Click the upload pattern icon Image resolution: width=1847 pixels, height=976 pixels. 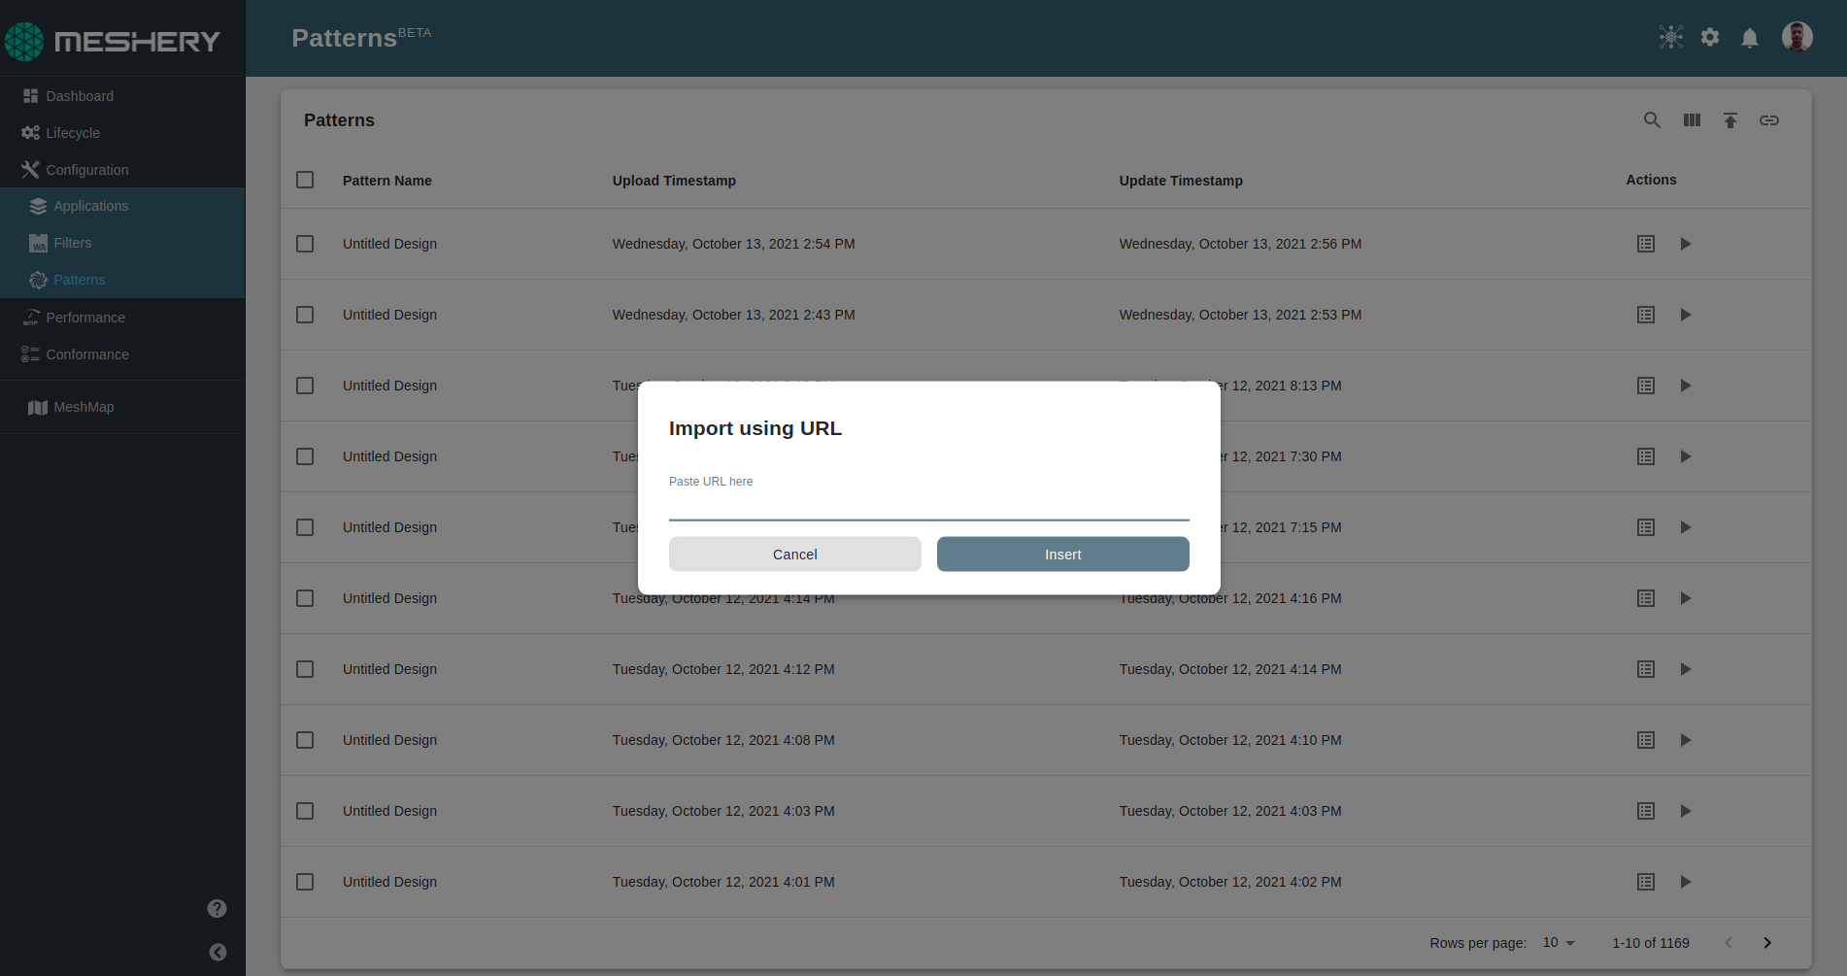coord(1730,120)
